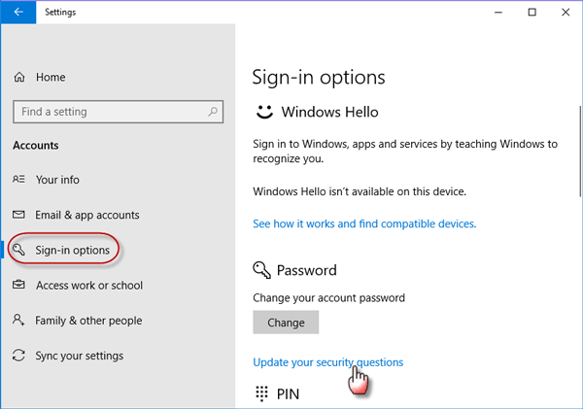
Task: Select Sync your settings
Action: 79,356
